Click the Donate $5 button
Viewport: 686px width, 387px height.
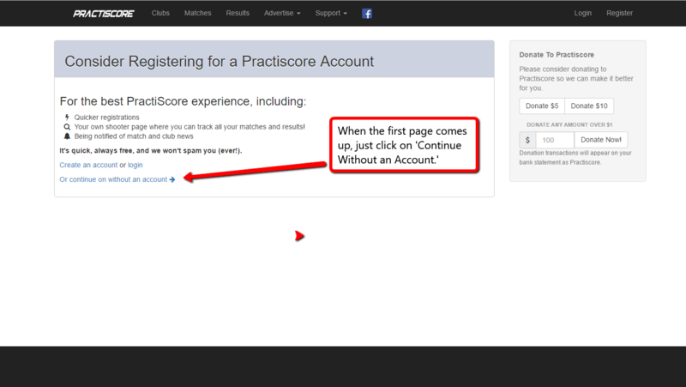[542, 106]
